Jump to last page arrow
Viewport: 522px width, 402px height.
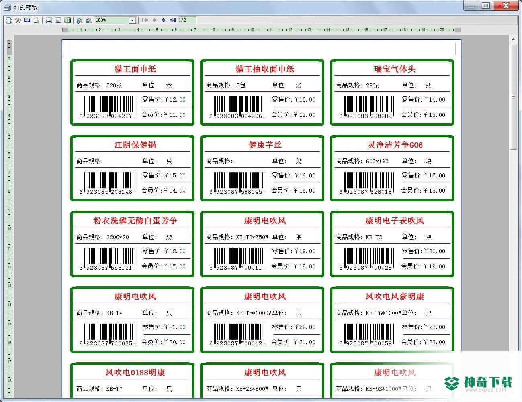[173, 20]
